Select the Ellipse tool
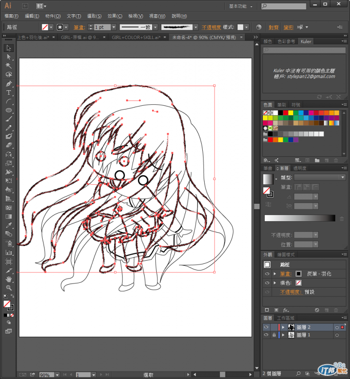Image resolution: width=350 pixels, height=379 pixels. point(9,110)
